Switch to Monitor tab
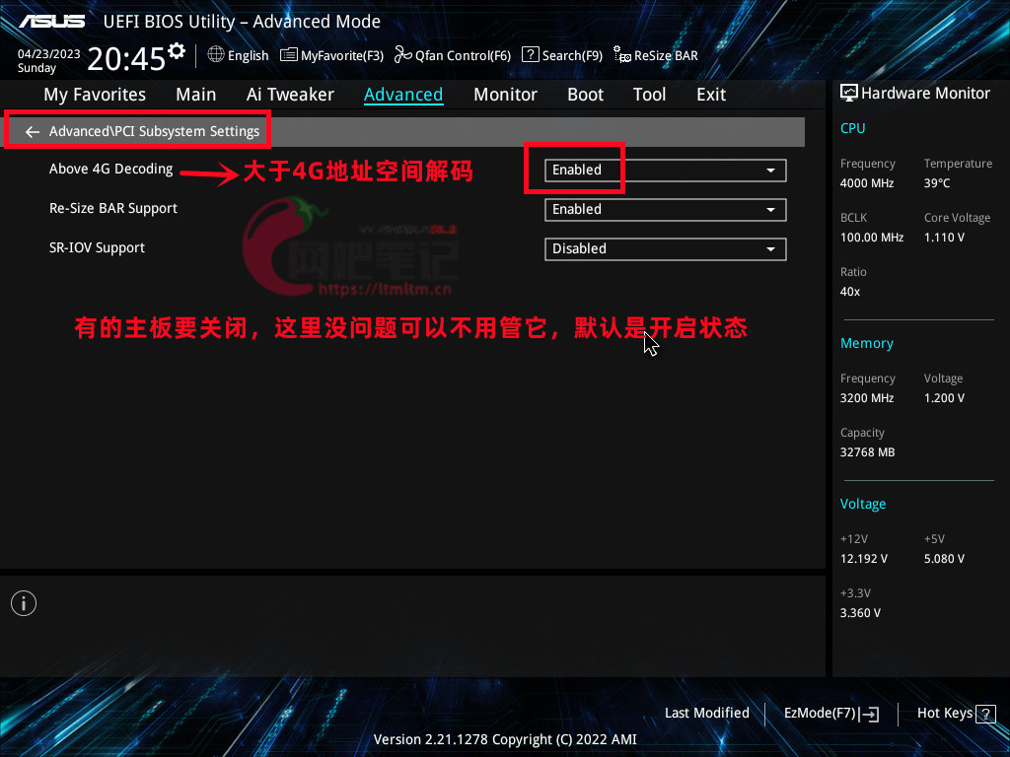 point(505,95)
